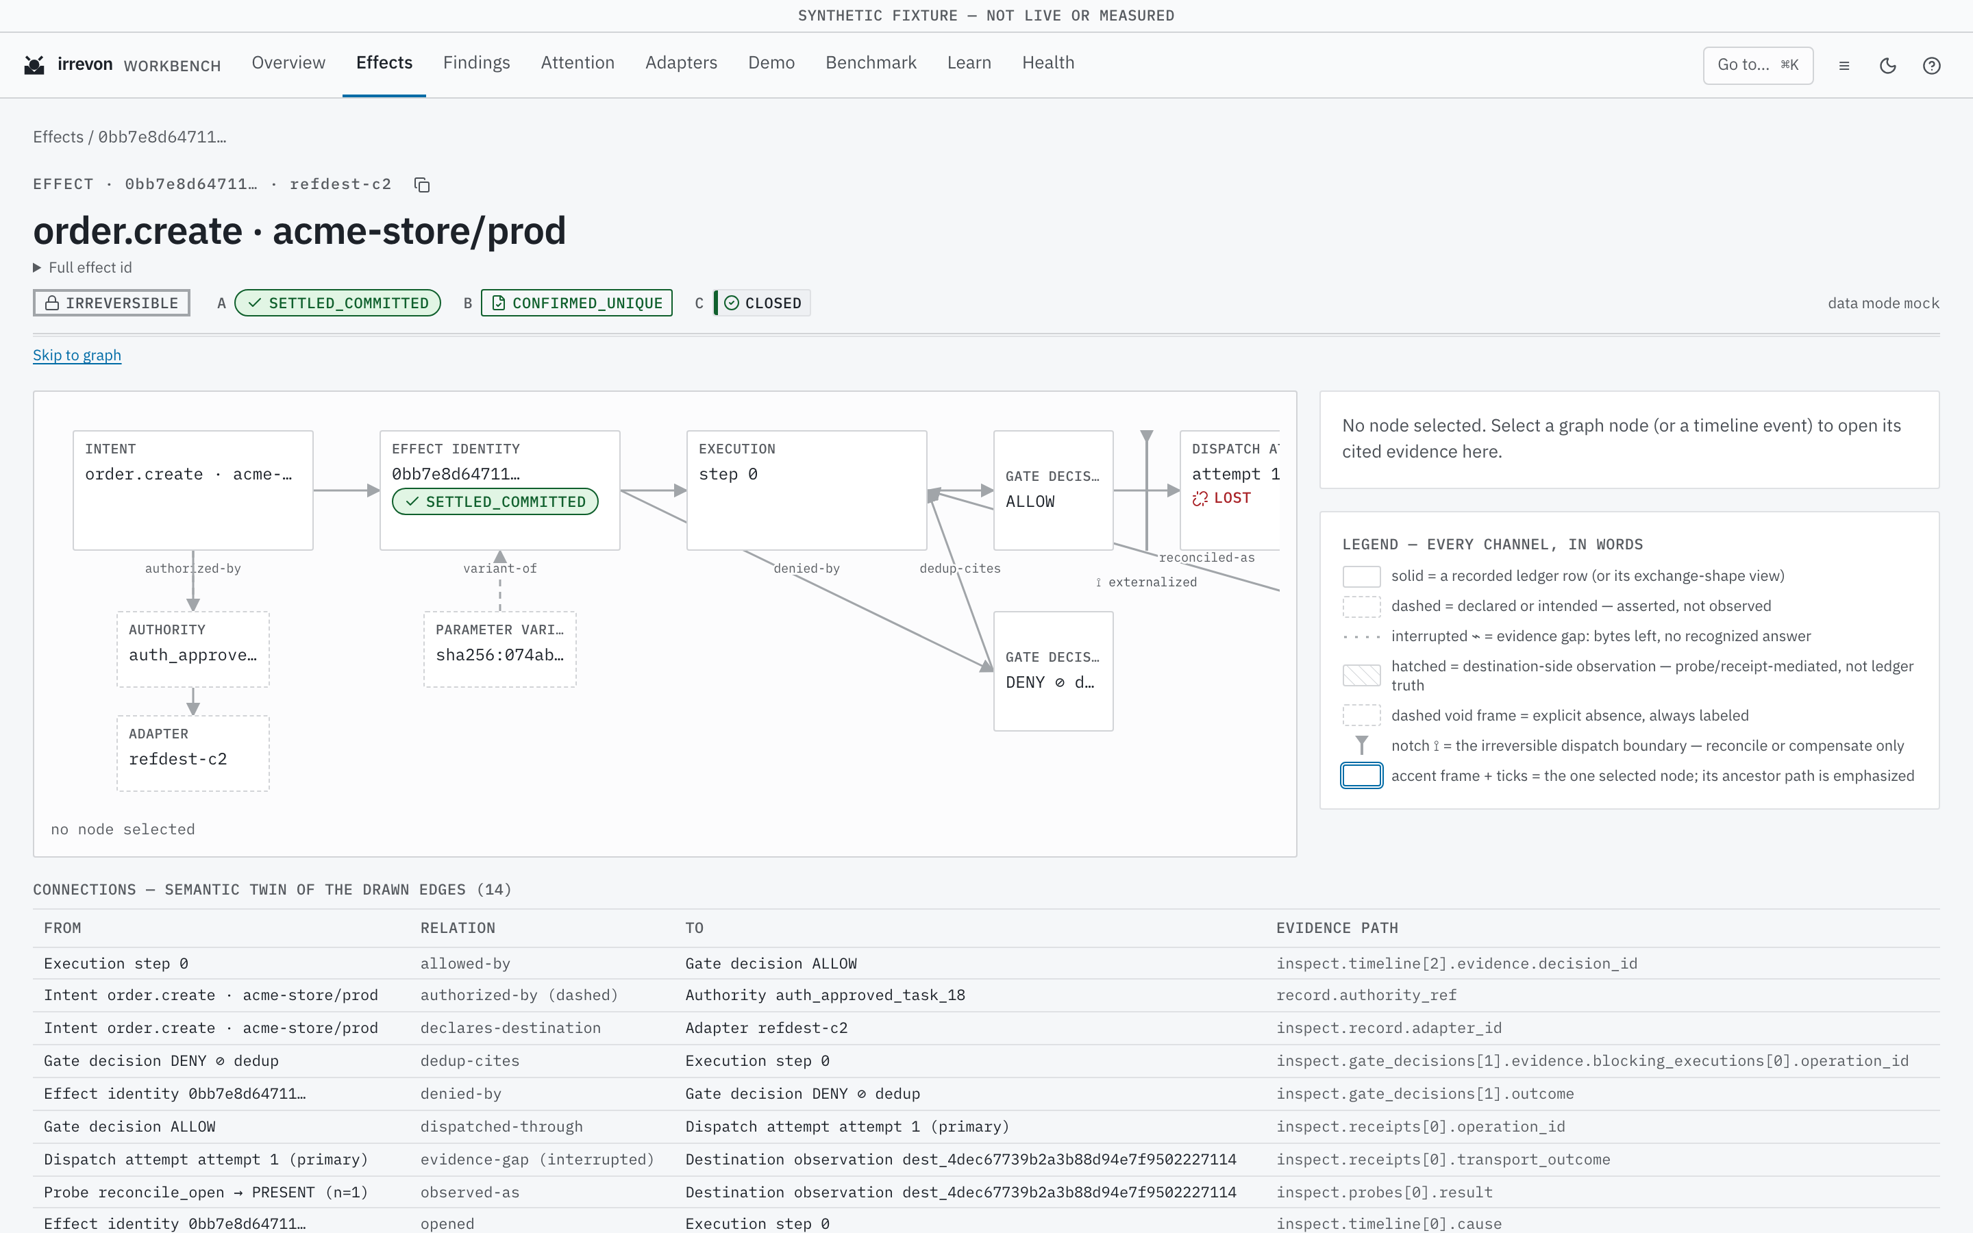
Task: Click the notch legend symbol
Action: [1361, 745]
